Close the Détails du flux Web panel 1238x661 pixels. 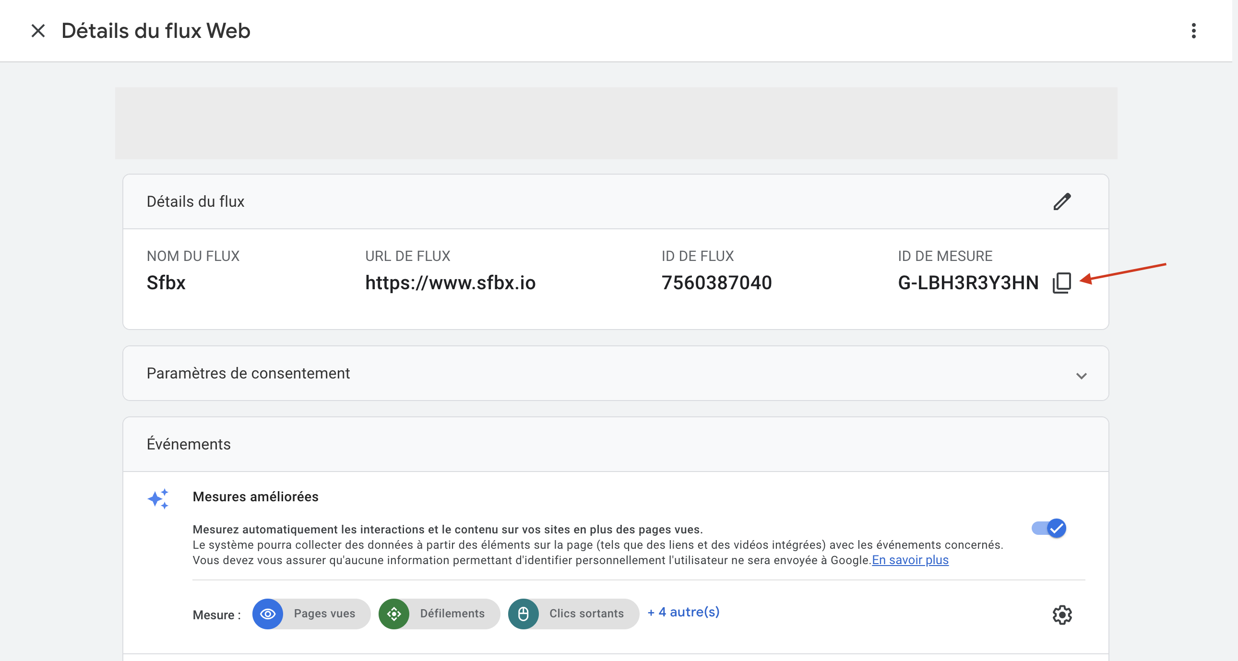(x=37, y=30)
